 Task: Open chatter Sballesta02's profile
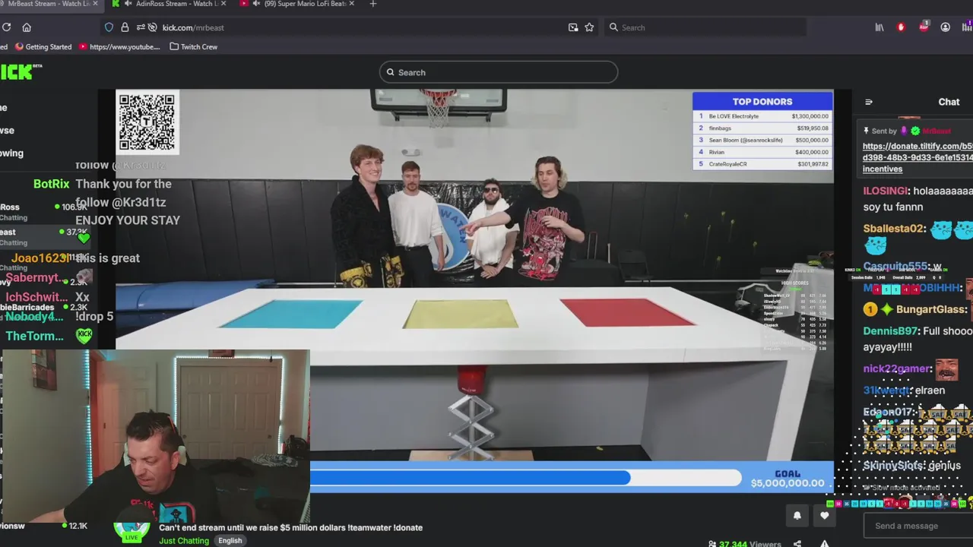(x=894, y=228)
